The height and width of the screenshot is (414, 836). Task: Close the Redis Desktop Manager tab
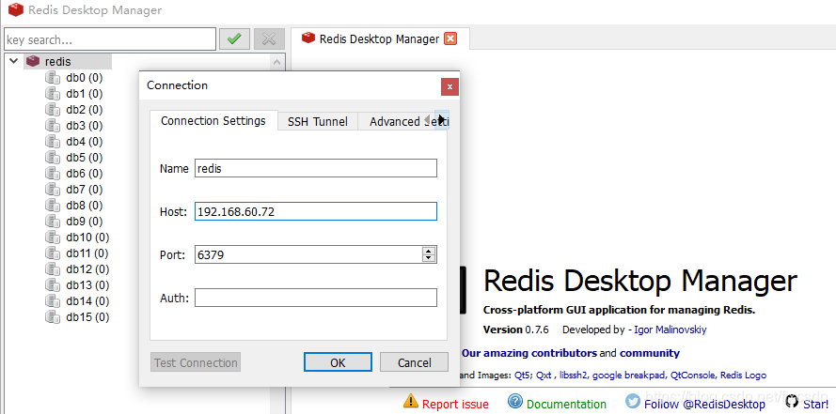click(450, 38)
